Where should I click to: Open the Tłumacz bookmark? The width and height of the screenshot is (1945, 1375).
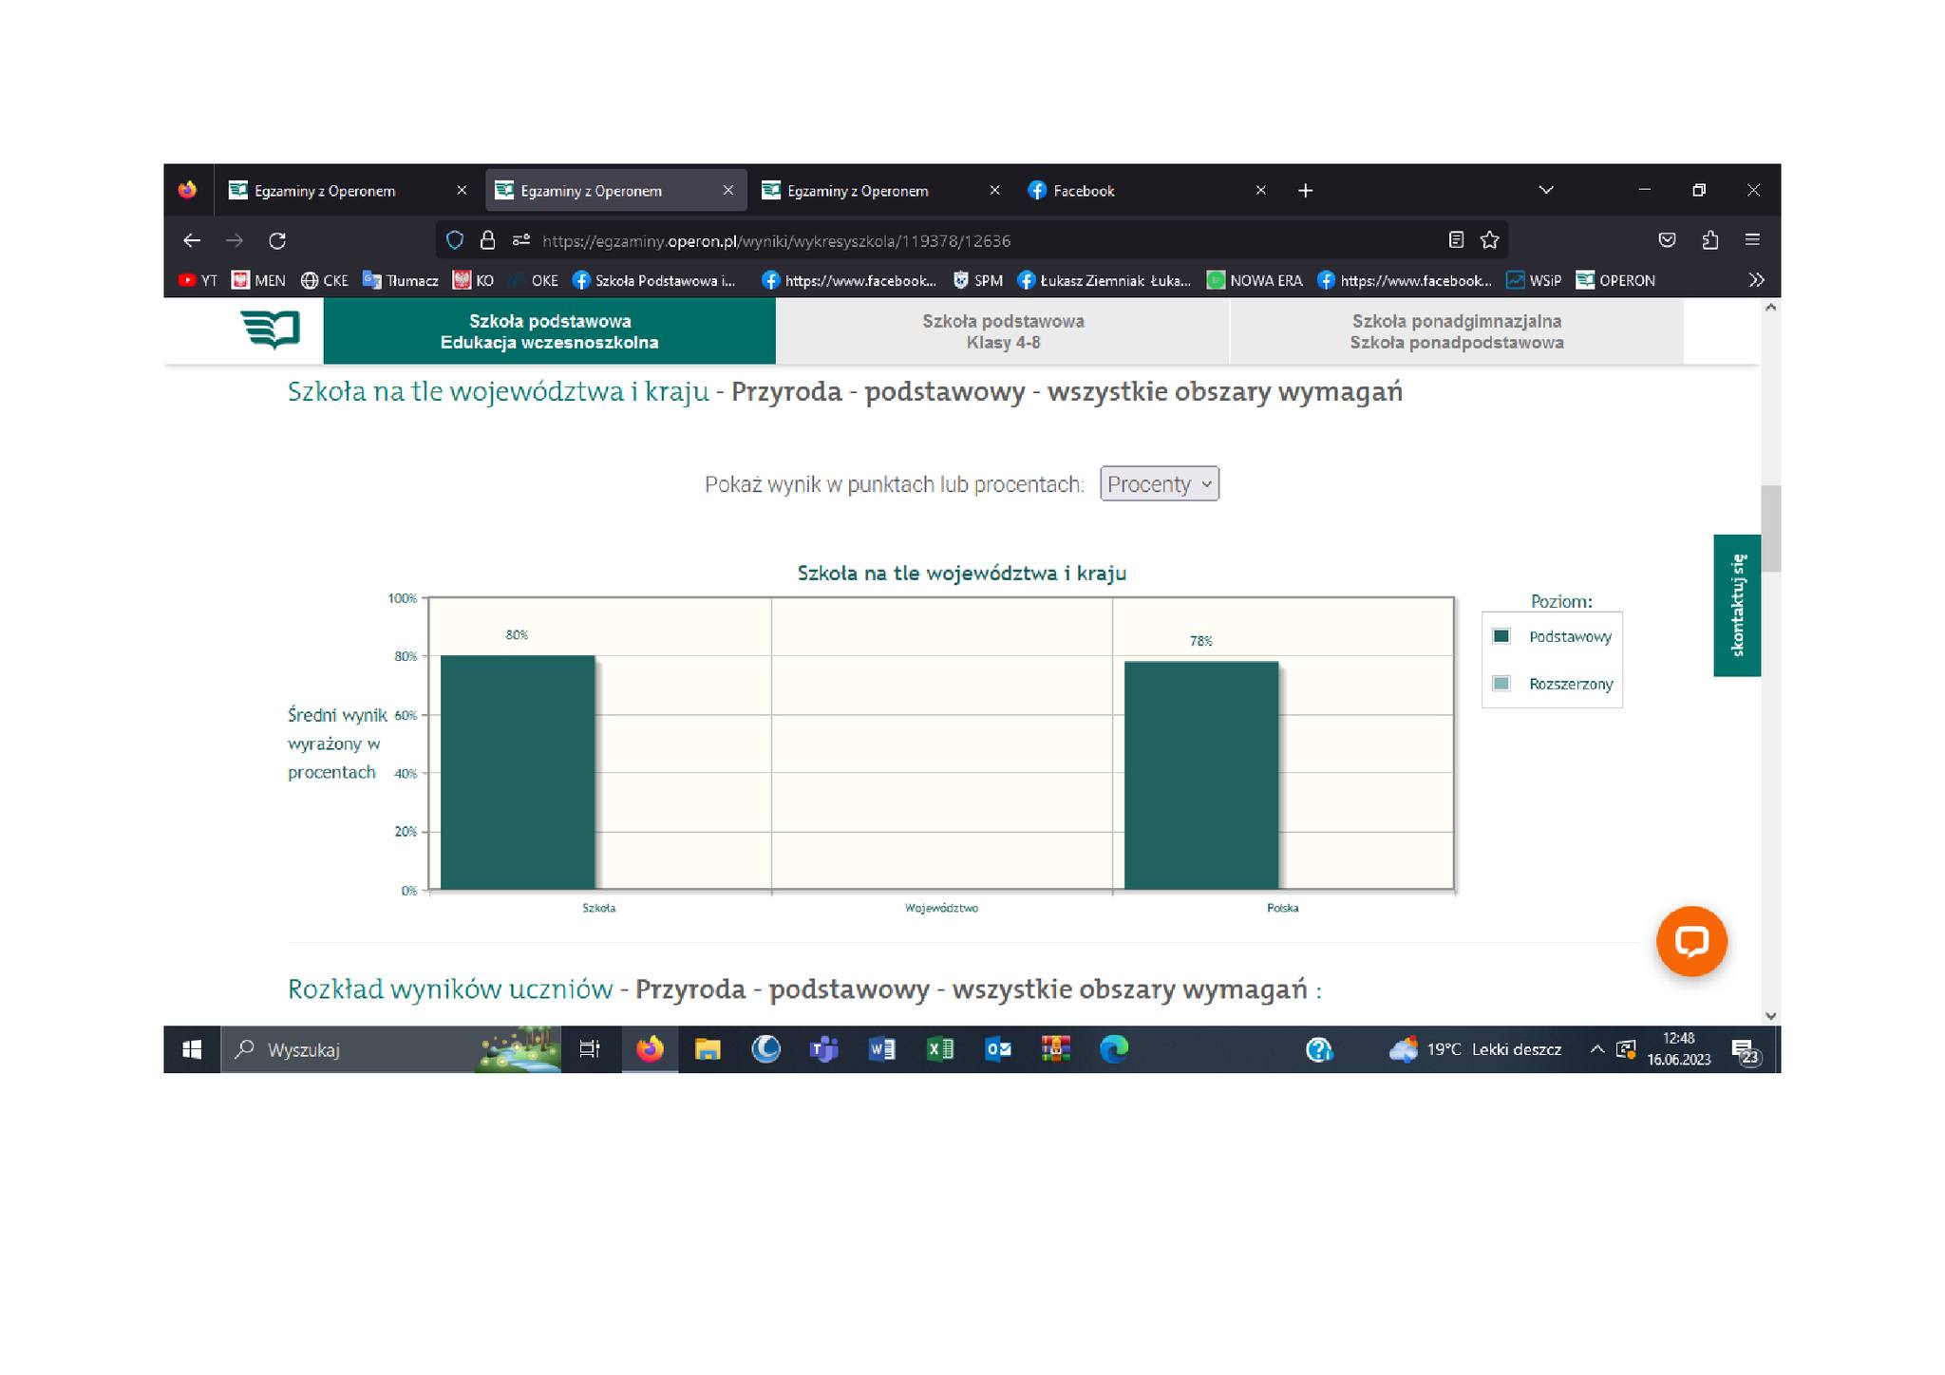[x=401, y=280]
